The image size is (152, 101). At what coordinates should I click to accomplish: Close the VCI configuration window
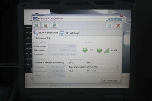(x=121, y=15)
